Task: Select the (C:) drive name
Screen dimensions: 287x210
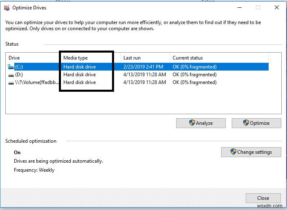Action: (19, 67)
